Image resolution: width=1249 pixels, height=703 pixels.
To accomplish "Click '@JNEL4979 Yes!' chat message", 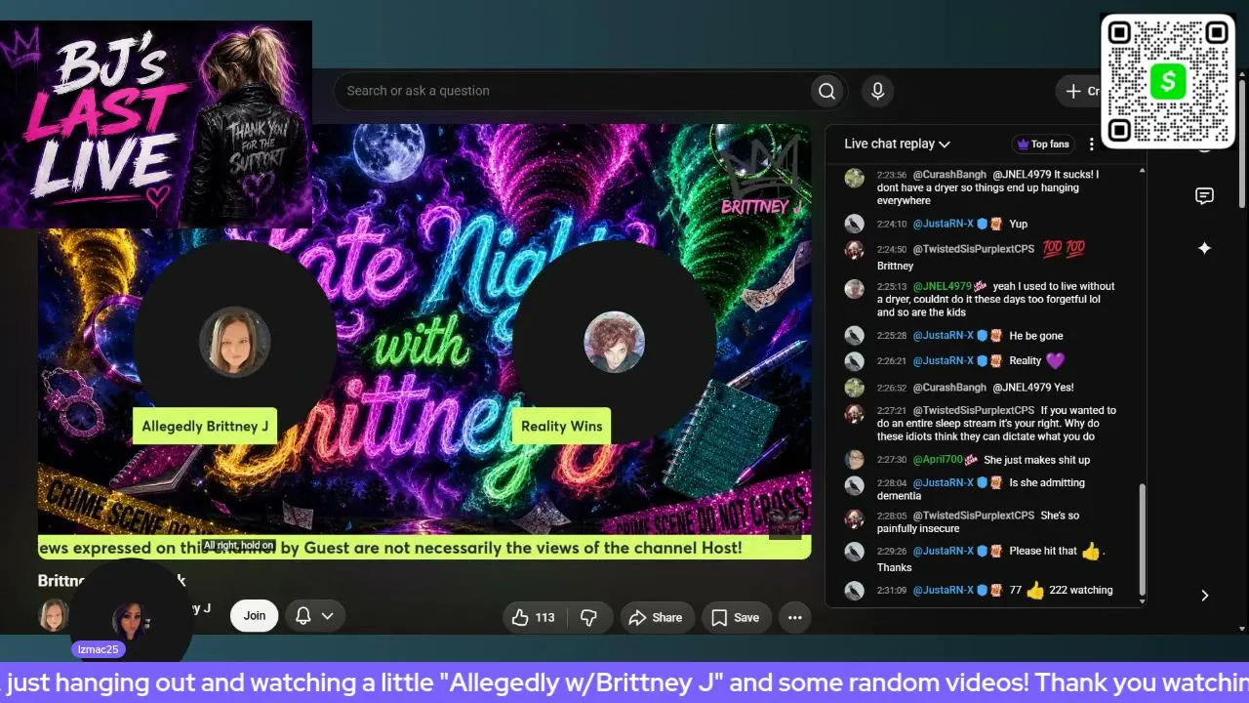I will coord(1033,388).
